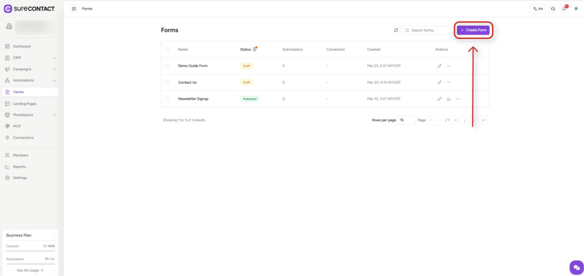Open the chat widget bubble
Screen dimensions: 584x276
[577, 267]
